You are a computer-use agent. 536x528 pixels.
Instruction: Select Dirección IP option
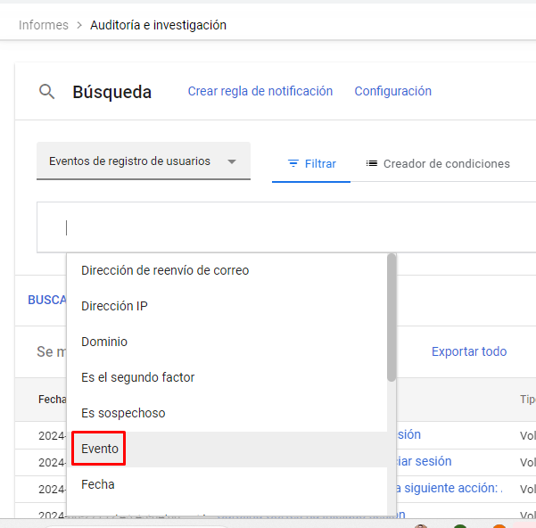[227, 306]
